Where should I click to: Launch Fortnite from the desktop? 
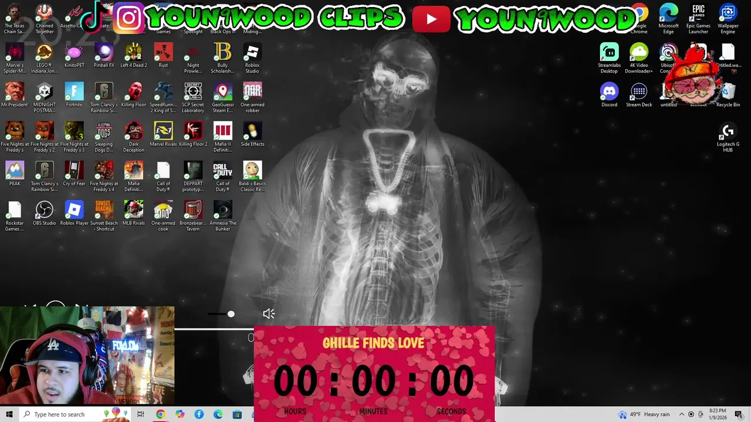tap(75, 96)
